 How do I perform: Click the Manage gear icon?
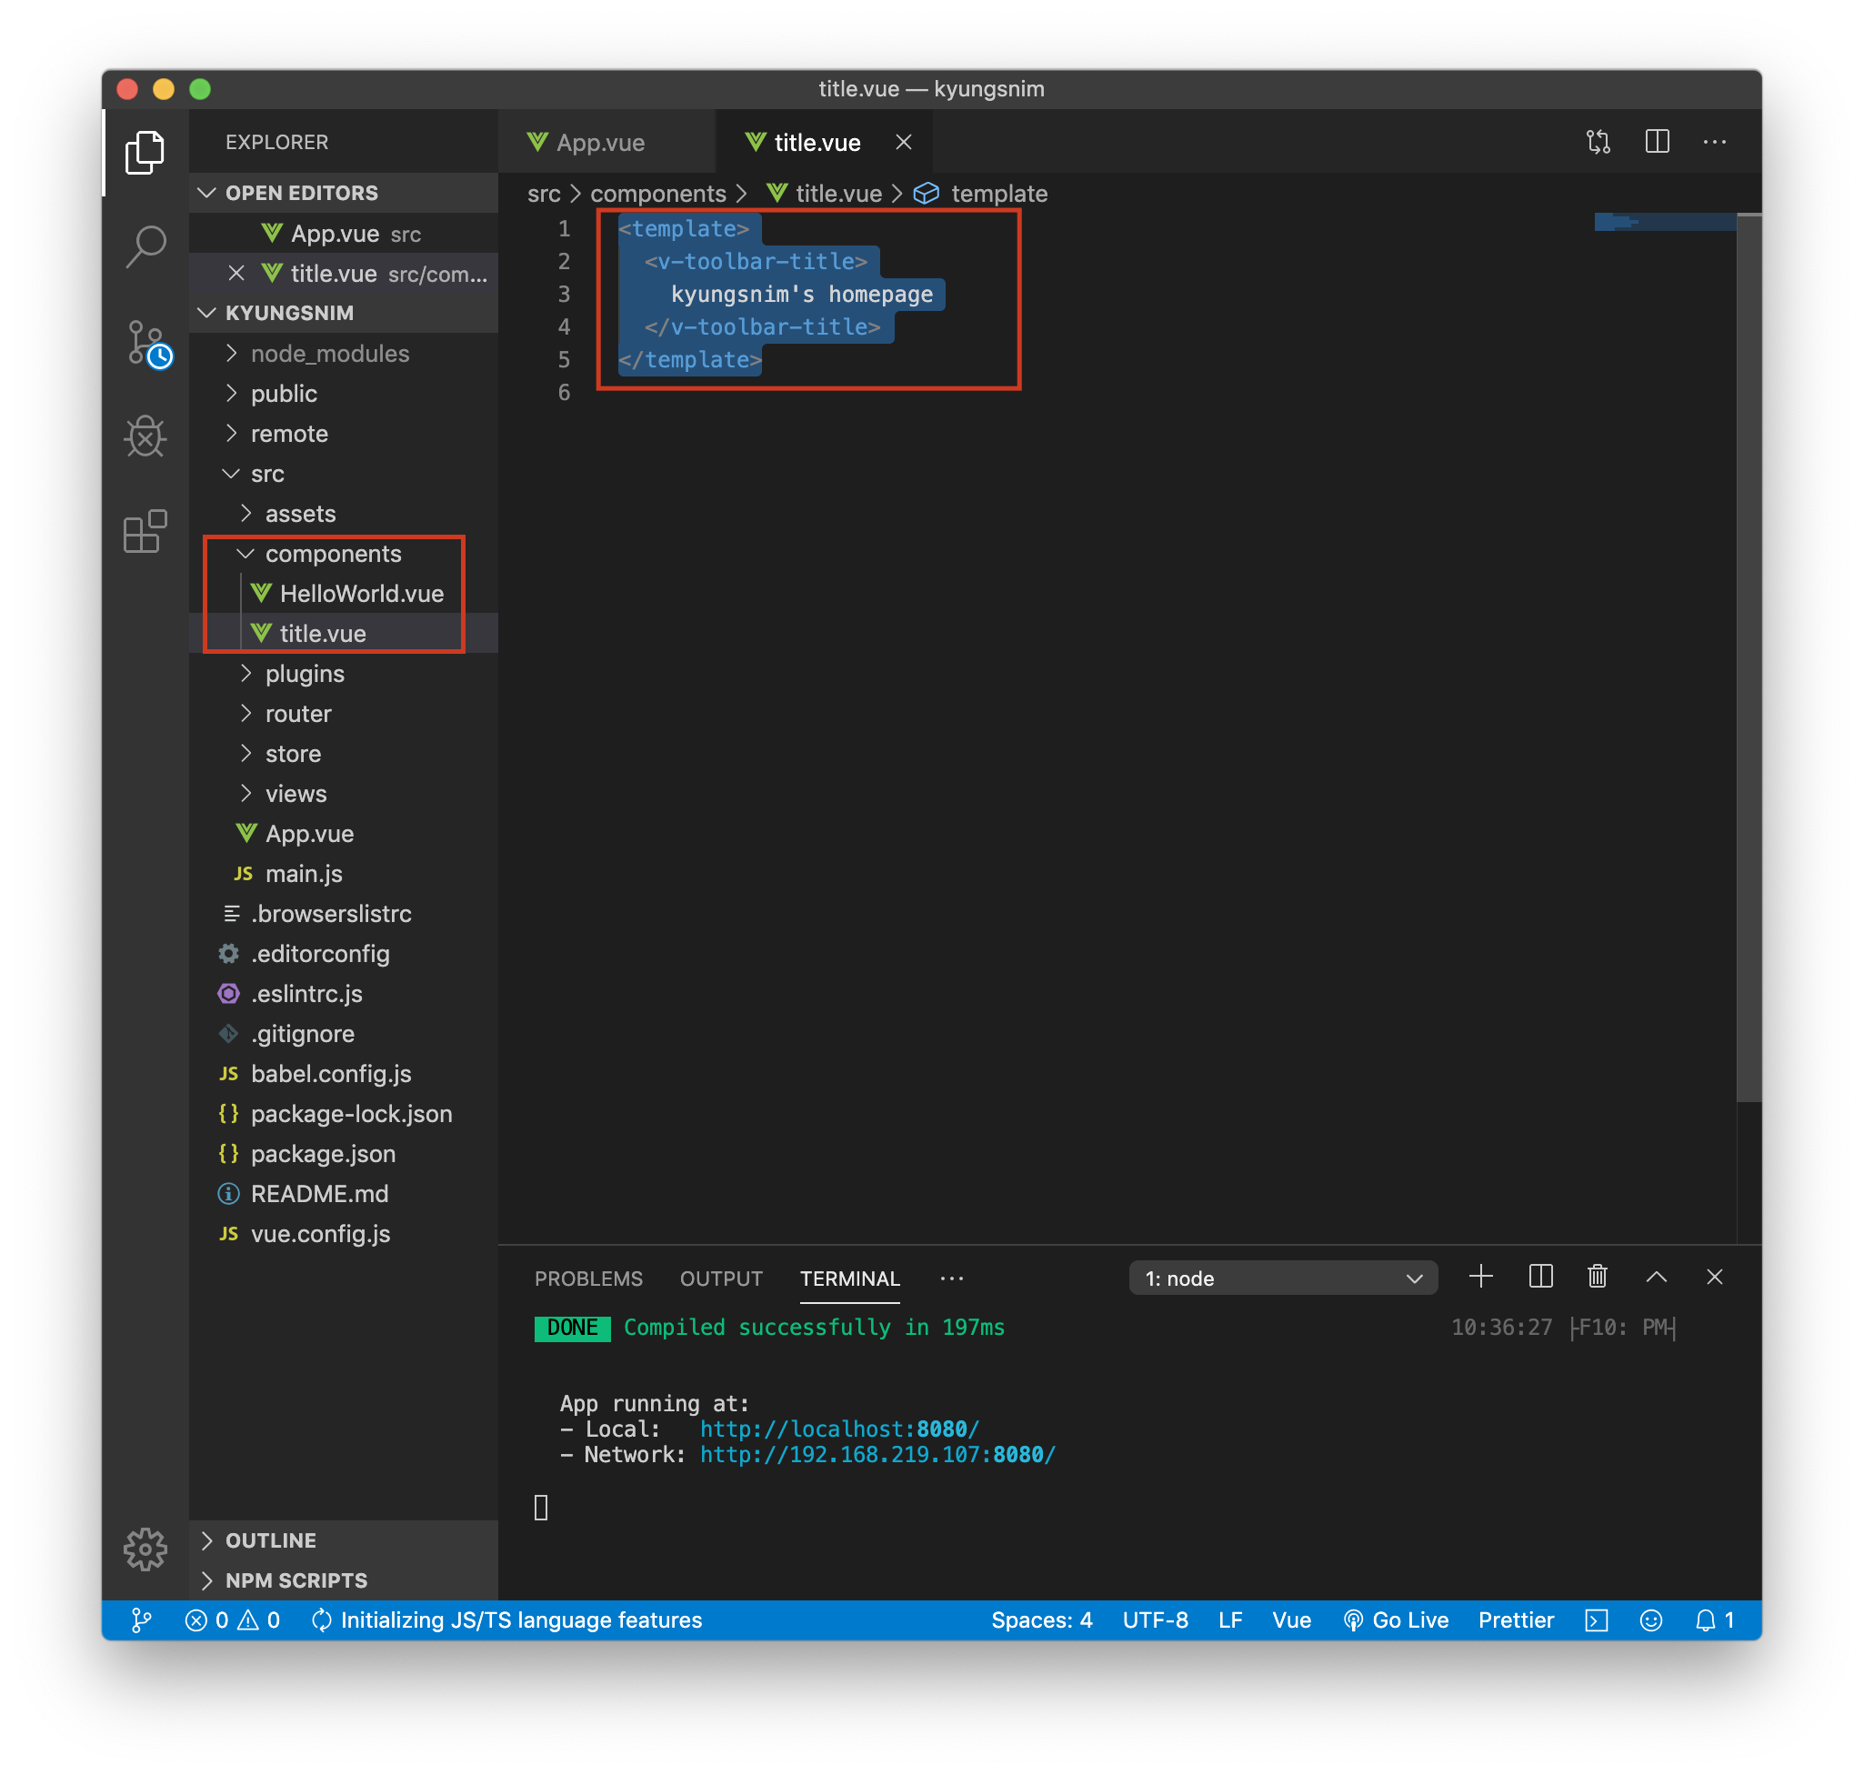[x=145, y=1549]
